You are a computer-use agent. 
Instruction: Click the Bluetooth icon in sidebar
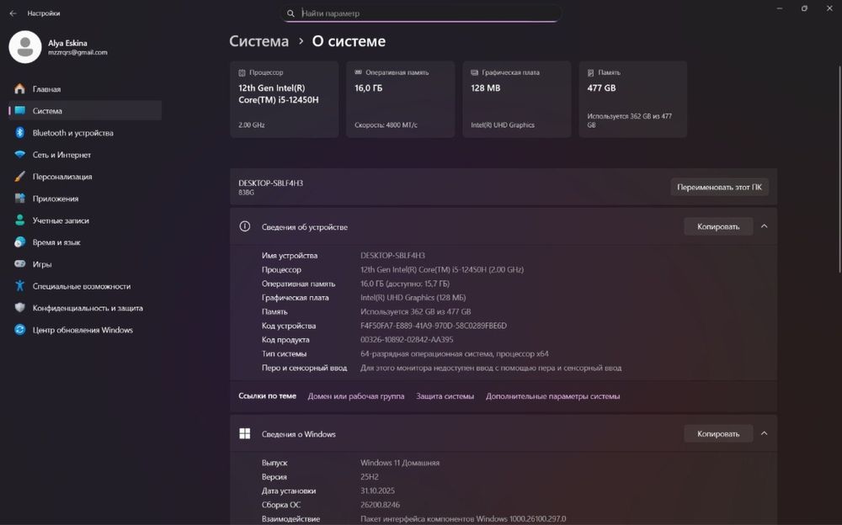(20, 133)
